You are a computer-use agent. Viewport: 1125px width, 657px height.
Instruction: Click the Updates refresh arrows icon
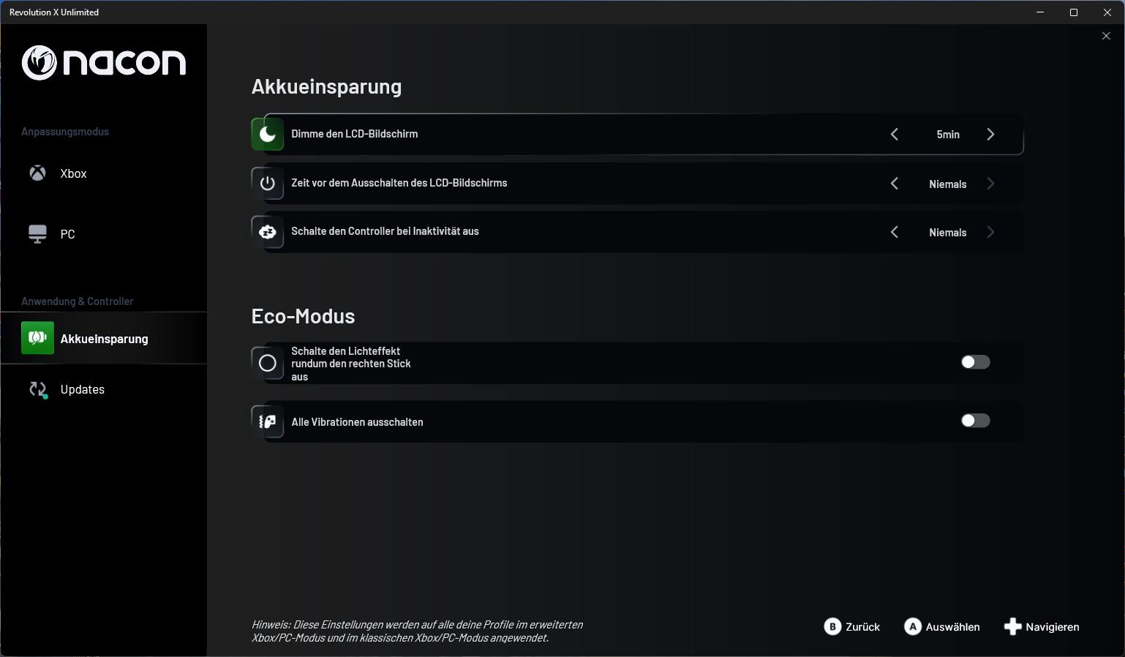click(38, 390)
